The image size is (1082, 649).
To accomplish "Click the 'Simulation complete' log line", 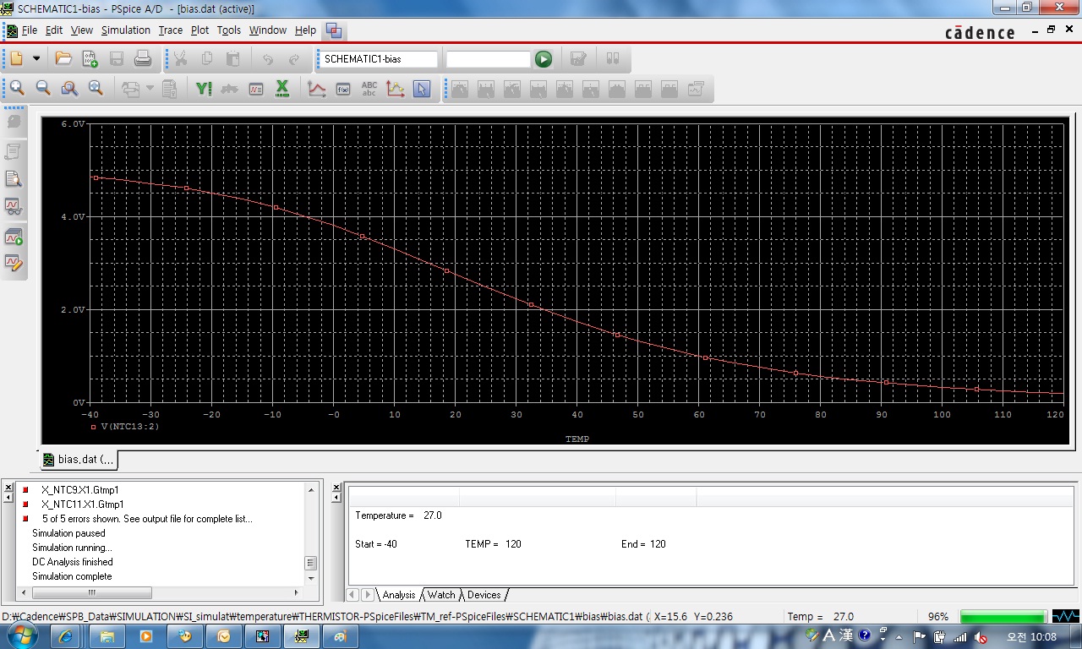I will [x=72, y=576].
